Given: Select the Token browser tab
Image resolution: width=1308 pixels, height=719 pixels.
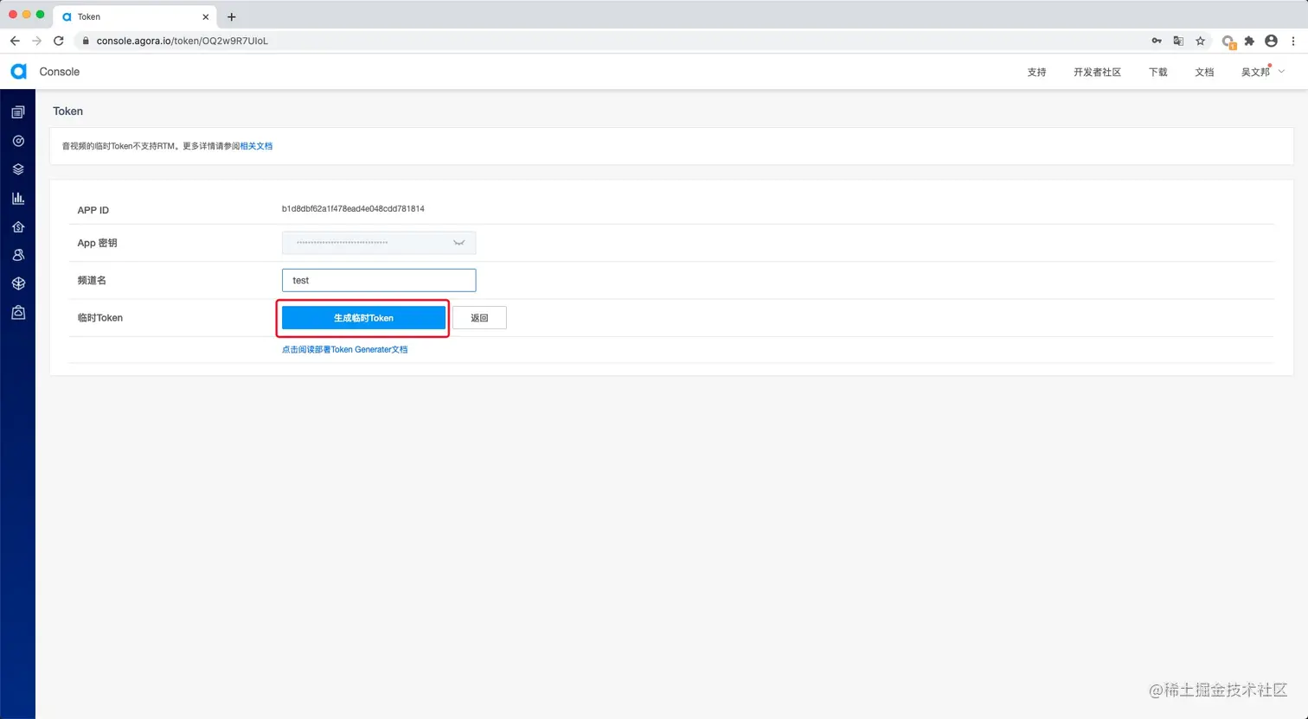Looking at the screenshot, I should tap(134, 16).
